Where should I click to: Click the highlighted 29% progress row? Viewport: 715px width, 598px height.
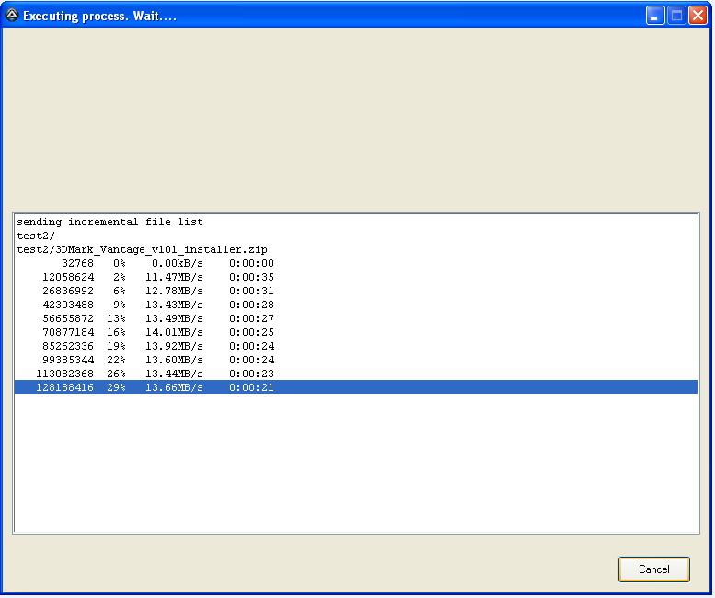(x=144, y=388)
